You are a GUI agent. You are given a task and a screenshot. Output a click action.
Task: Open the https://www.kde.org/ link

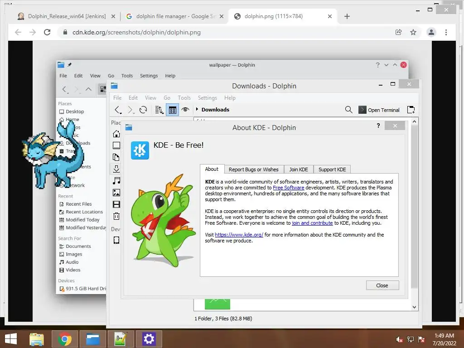tap(239, 235)
